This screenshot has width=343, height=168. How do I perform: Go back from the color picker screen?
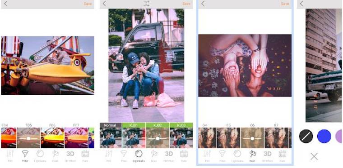pyautogui.click(x=301, y=4)
